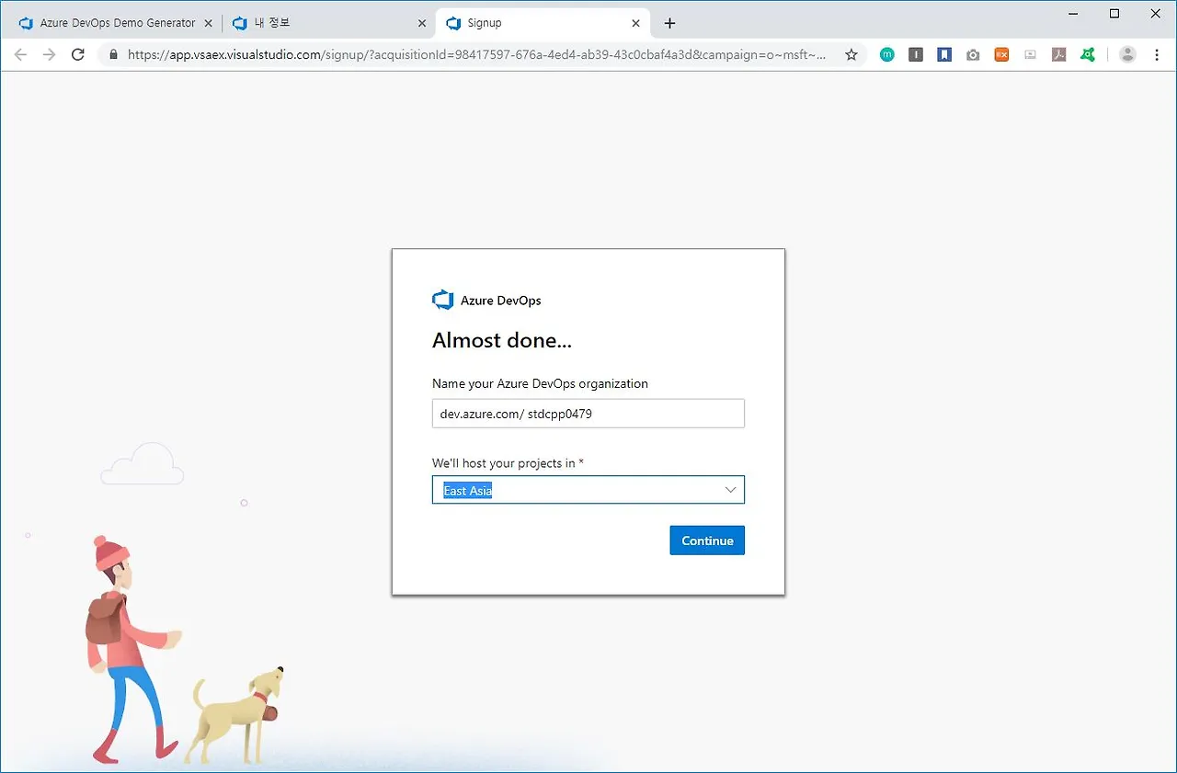
Task: Click the blue bookmark extension icon
Action: pos(944,54)
